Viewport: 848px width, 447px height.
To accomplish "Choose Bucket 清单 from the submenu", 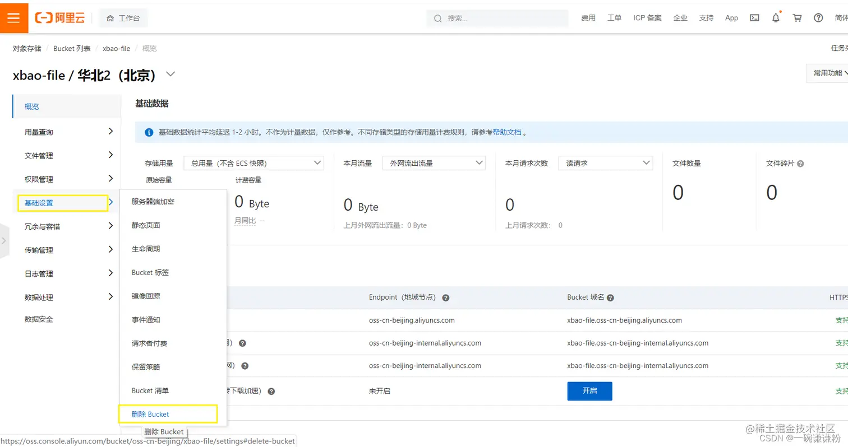I will tap(150, 390).
